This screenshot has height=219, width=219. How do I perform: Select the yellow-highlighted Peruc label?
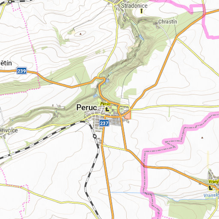click(x=105, y=104)
